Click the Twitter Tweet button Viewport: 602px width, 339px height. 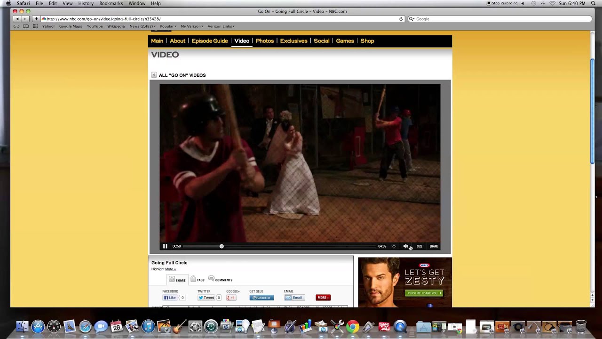[x=206, y=298]
